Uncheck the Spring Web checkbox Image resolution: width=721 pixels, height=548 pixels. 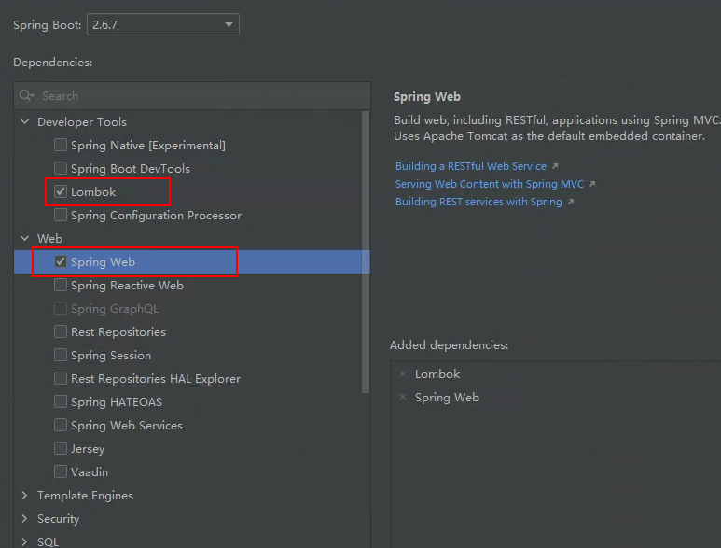[61, 262]
